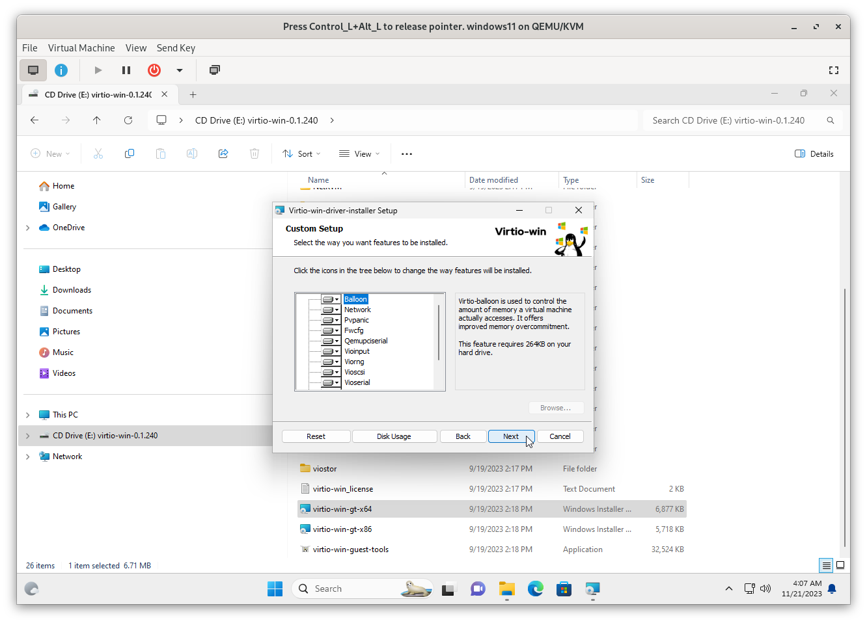867x623 pixels.
Task: Sort files by Date modified column
Action: pyautogui.click(x=493, y=180)
